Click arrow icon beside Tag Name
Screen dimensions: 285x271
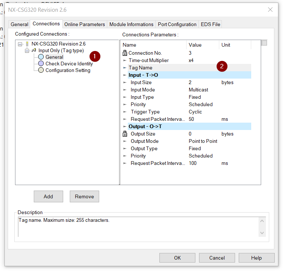coord(125,68)
